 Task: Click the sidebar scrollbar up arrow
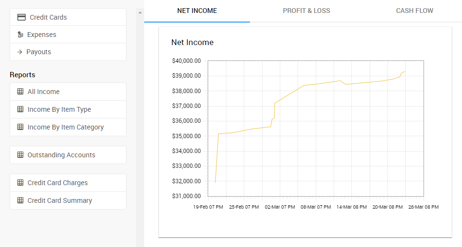tap(140, 12)
